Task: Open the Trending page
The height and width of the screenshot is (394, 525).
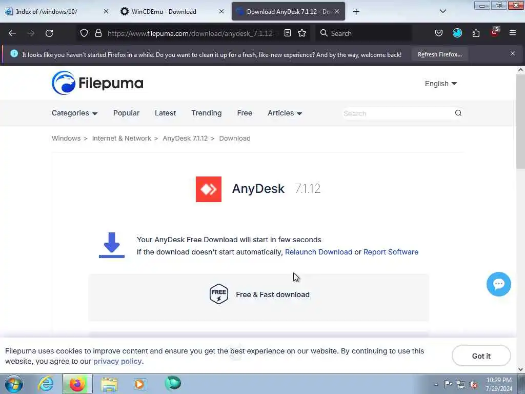Action: tap(206, 113)
